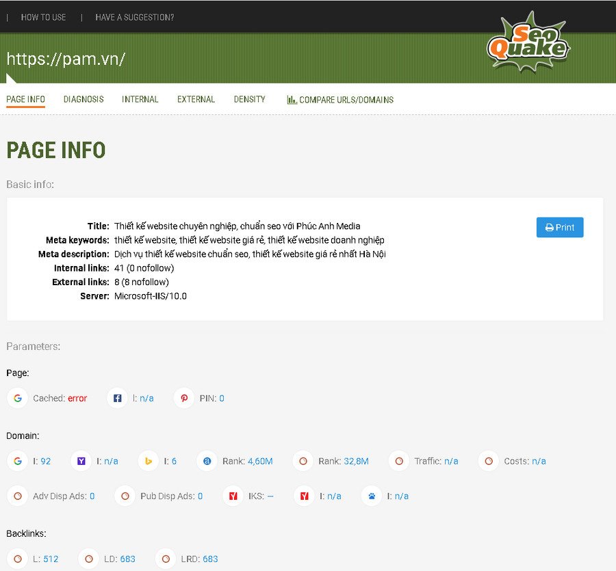The width and height of the screenshot is (616, 571).
Task: Click the Facebook icon in Page parameters
Action: coord(117,398)
